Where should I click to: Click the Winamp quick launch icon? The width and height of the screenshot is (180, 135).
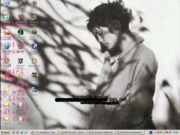(14, 133)
